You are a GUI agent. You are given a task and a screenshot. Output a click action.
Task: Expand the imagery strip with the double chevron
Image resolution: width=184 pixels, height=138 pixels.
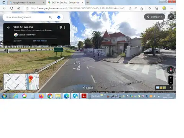pyautogui.click(x=170, y=87)
